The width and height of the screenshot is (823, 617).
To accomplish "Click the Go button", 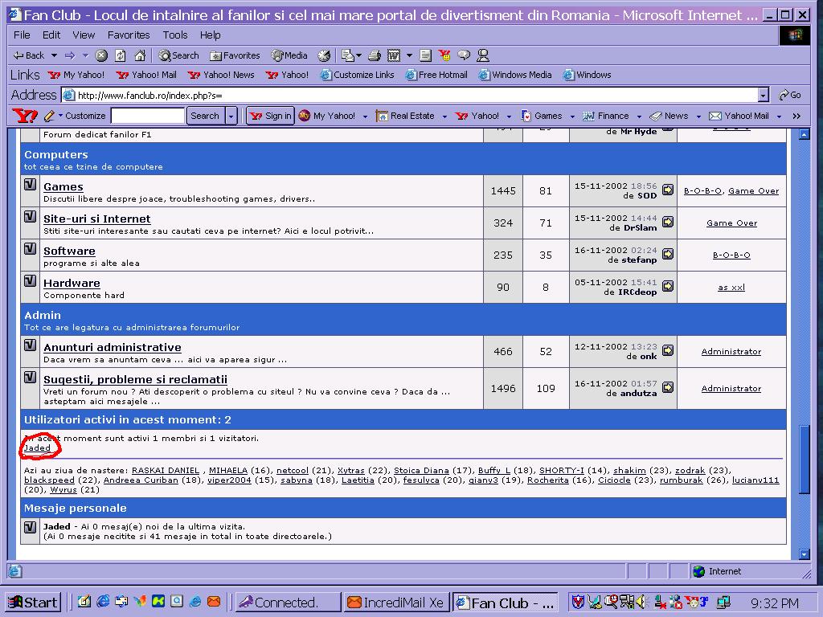I will tap(790, 95).
